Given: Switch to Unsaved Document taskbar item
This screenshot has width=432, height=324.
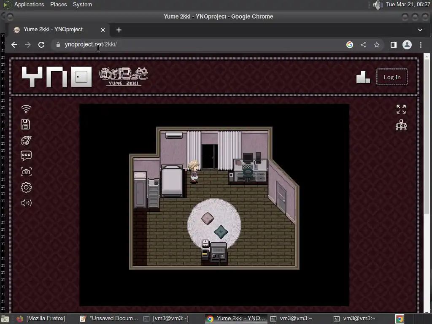Looking at the screenshot, I should tap(109, 319).
